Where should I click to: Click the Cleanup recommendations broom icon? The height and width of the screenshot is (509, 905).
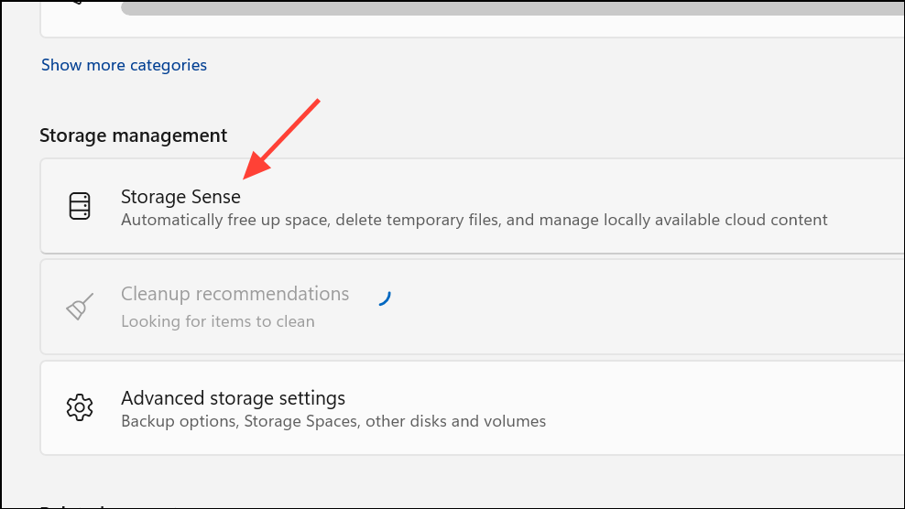pos(81,308)
